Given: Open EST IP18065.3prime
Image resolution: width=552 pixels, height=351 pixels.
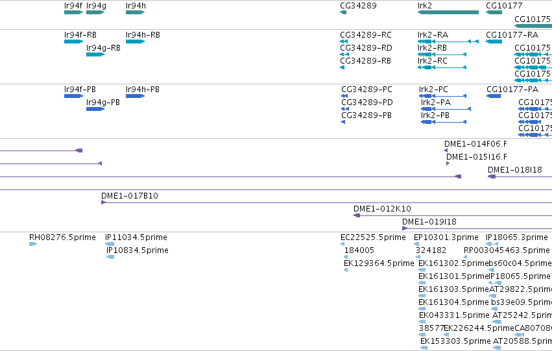Looking at the screenshot, I should 492,245.
